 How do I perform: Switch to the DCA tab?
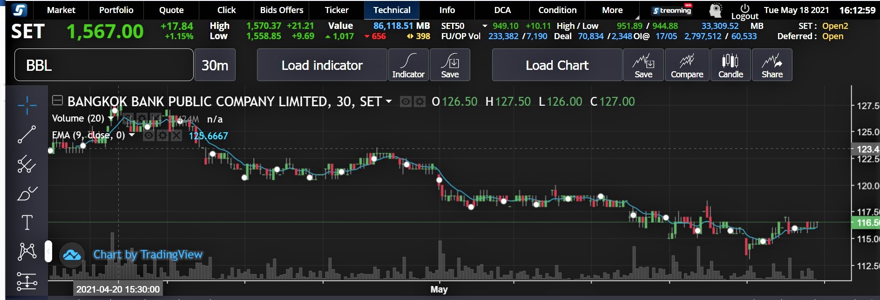(x=502, y=10)
